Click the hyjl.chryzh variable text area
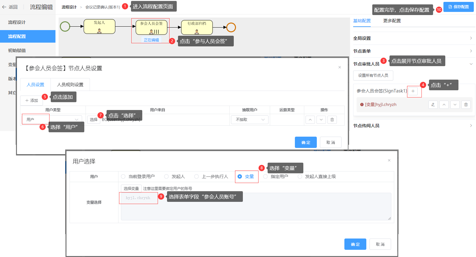The width and height of the screenshot is (476, 257). click(256, 206)
